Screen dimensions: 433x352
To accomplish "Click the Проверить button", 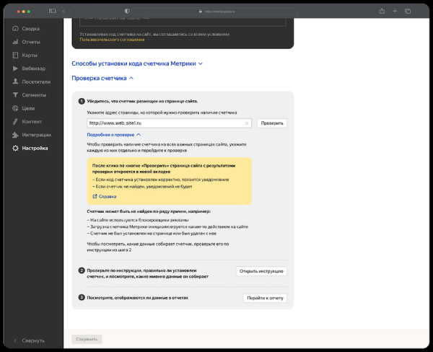I will coord(272,123).
